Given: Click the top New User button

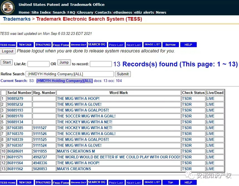Looking at the screenshot, I should [25, 45].
